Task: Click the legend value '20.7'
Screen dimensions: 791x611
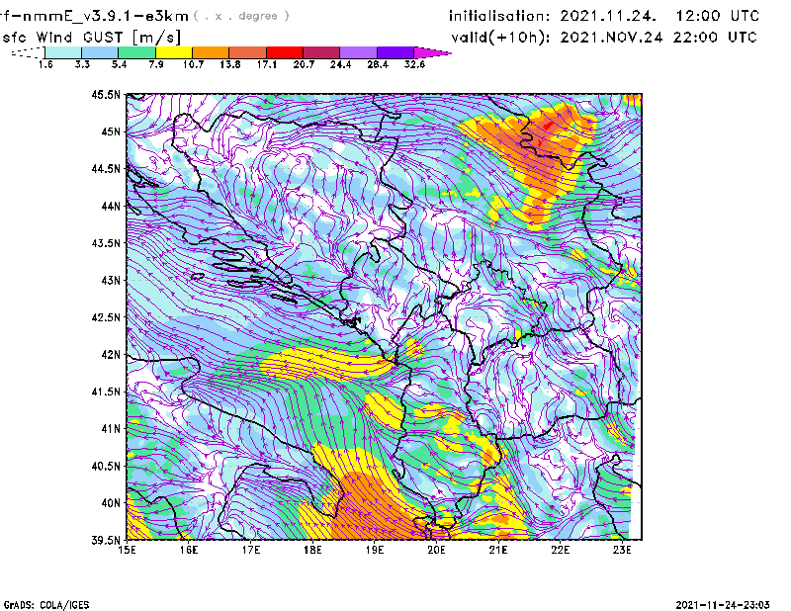Action: coord(304,64)
